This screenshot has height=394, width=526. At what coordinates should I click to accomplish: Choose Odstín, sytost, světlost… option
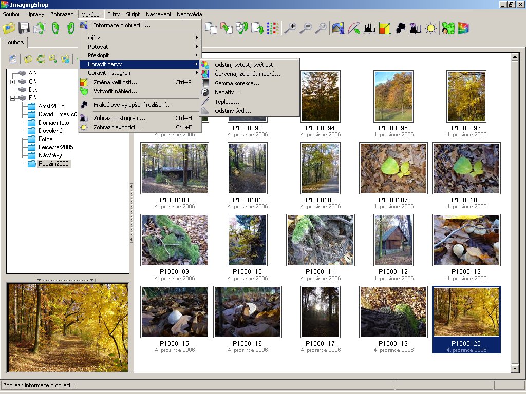(x=247, y=65)
